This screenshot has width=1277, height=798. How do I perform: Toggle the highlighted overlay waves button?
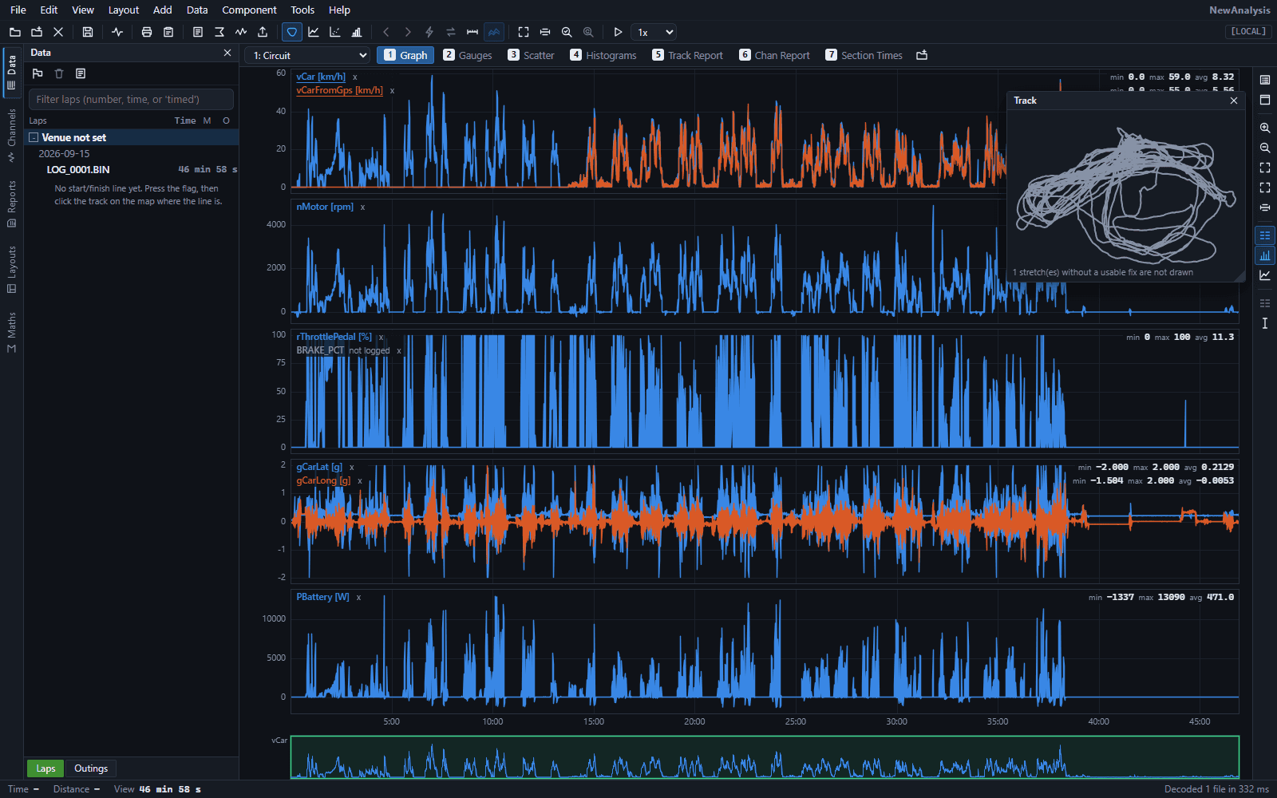coord(494,32)
